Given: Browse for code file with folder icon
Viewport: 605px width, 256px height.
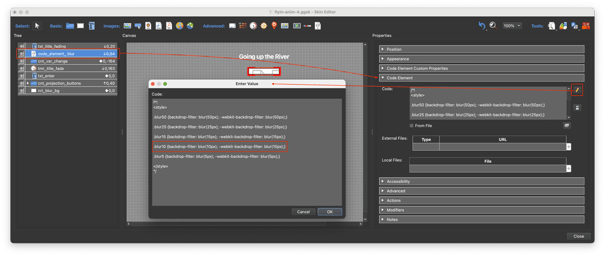Looking at the screenshot, I should [x=567, y=125].
